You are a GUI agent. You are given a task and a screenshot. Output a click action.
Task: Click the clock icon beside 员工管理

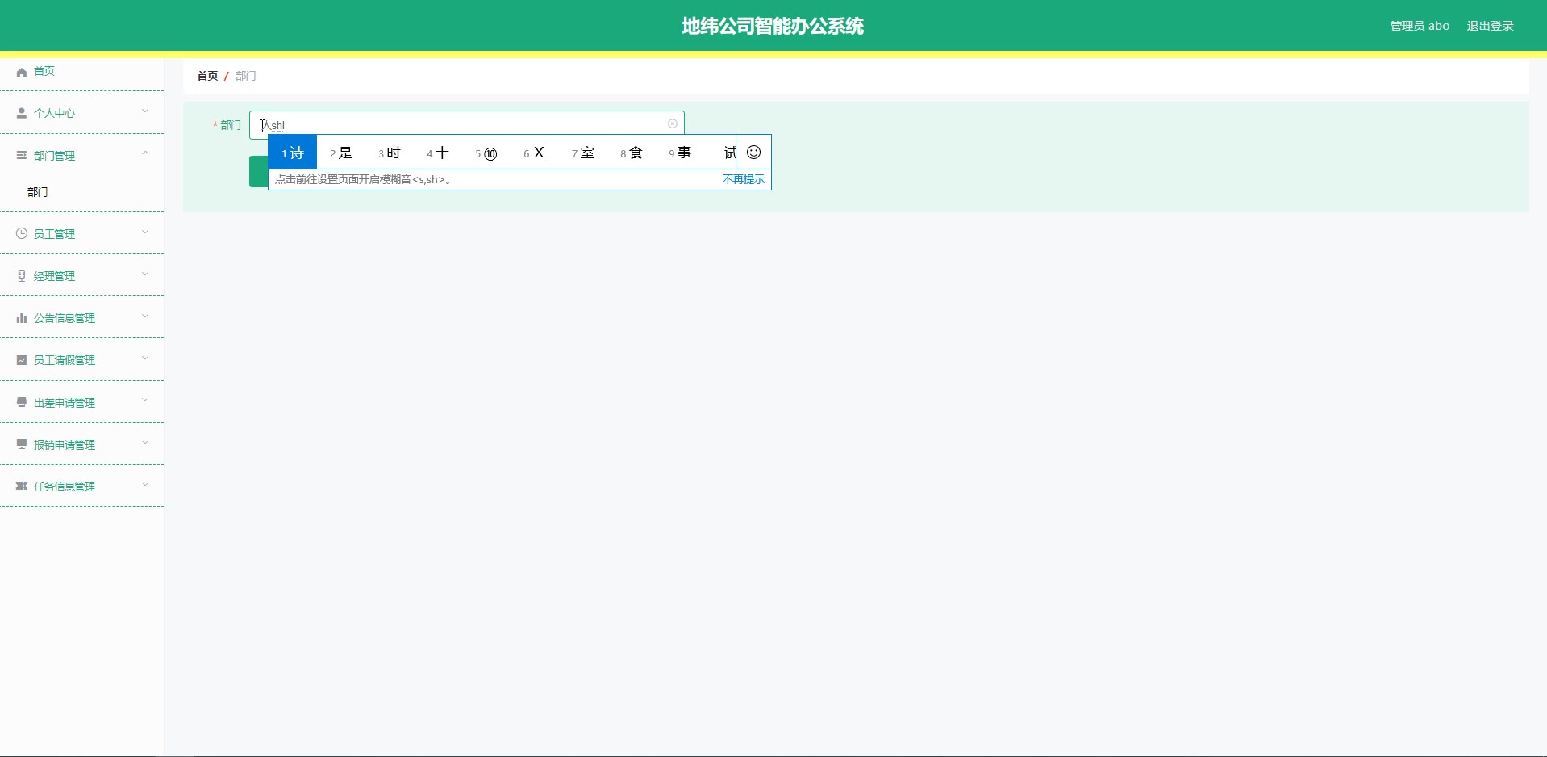pos(22,233)
